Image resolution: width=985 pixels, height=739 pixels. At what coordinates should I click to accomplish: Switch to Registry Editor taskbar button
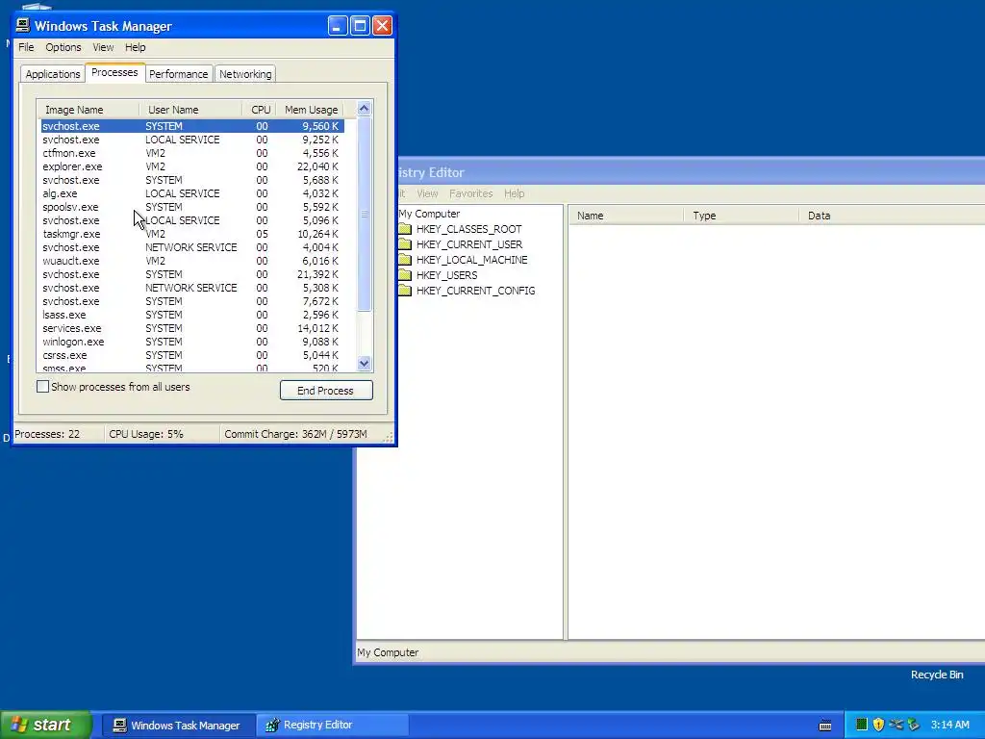coord(333,726)
